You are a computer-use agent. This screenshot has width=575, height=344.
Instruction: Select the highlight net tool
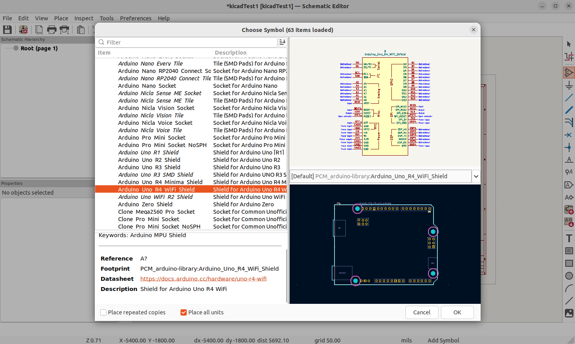pyautogui.click(x=569, y=57)
